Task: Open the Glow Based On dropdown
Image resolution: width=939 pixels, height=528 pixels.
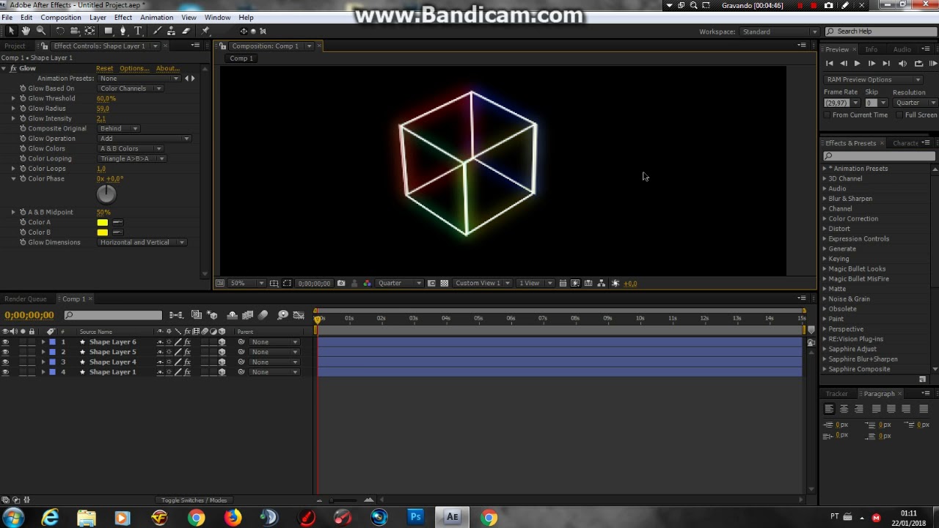Action: click(x=131, y=88)
